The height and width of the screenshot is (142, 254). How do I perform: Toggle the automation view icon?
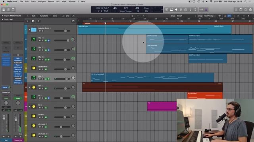pos(63,16)
